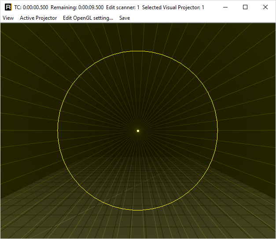This screenshot has width=276, height=239.
Task: Open the Active Projector menu
Action: [x=38, y=18]
